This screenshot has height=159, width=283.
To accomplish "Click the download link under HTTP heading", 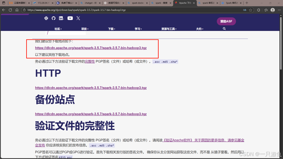I will coord(91,88).
